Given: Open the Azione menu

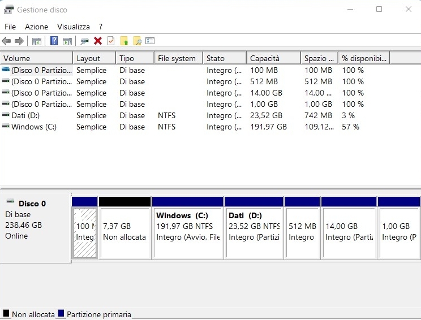Looking at the screenshot, I should click(x=37, y=27).
